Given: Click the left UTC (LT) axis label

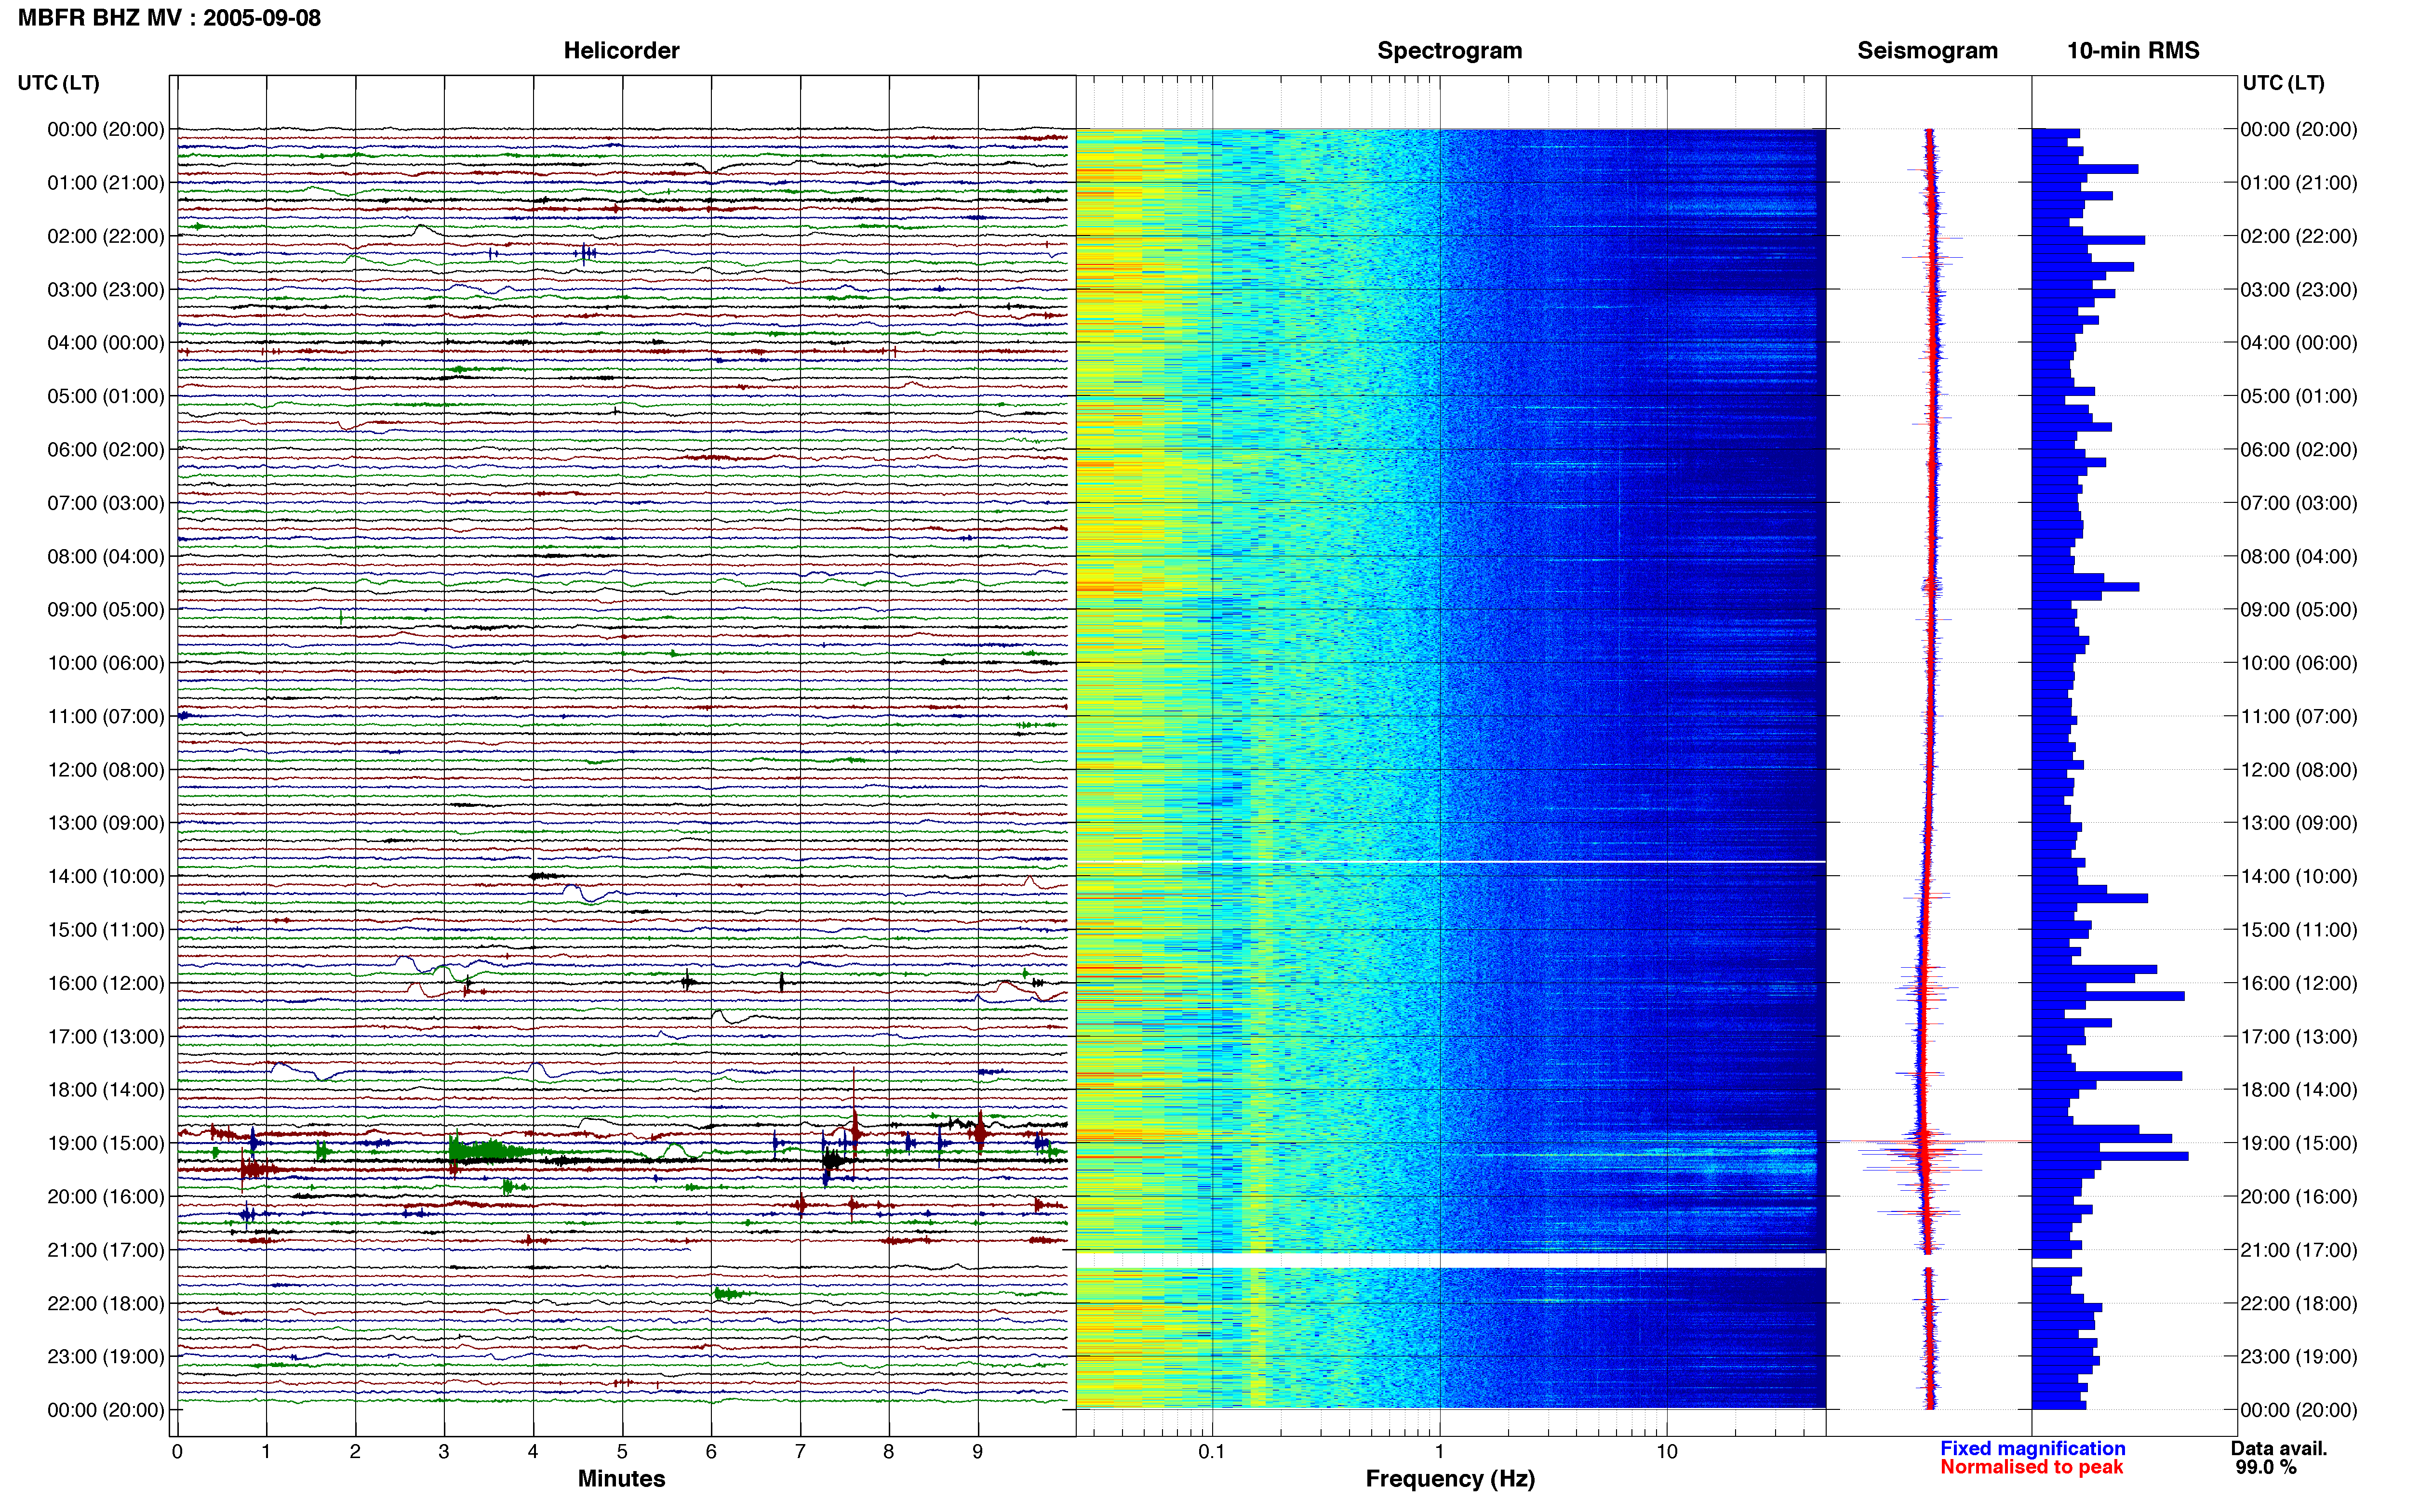Looking at the screenshot, I should tap(59, 83).
